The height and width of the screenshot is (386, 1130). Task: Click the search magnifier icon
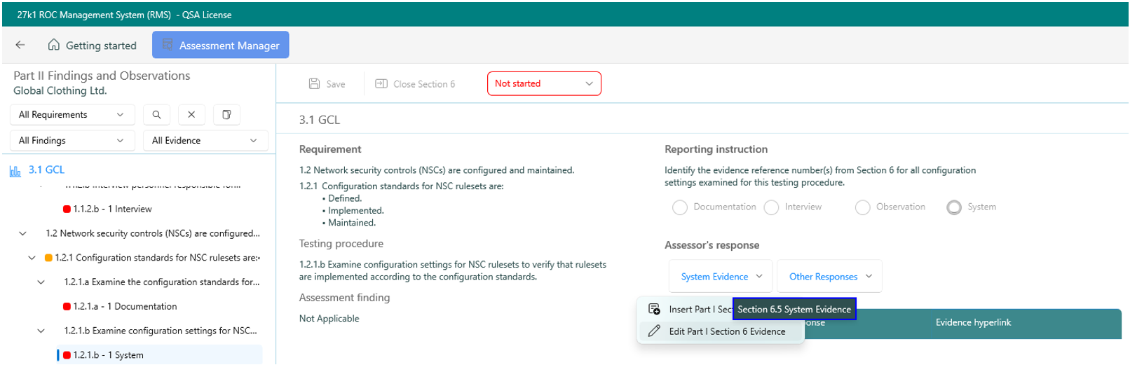[x=156, y=115]
